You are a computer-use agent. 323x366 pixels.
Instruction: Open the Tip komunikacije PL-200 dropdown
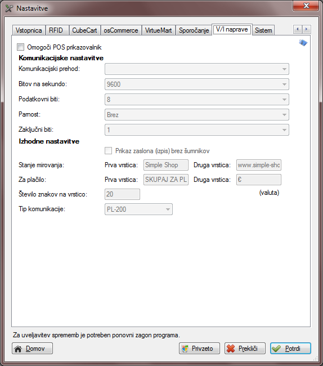(x=138, y=209)
